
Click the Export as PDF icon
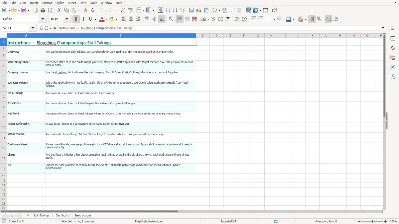[36, 10]
